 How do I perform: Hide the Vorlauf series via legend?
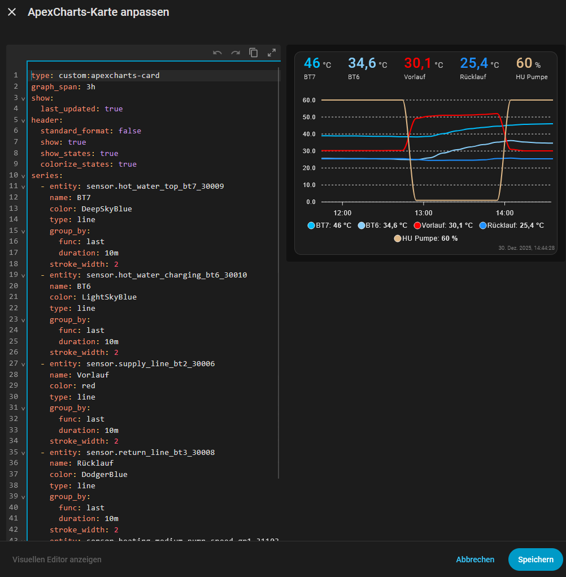tap(442, 225)
